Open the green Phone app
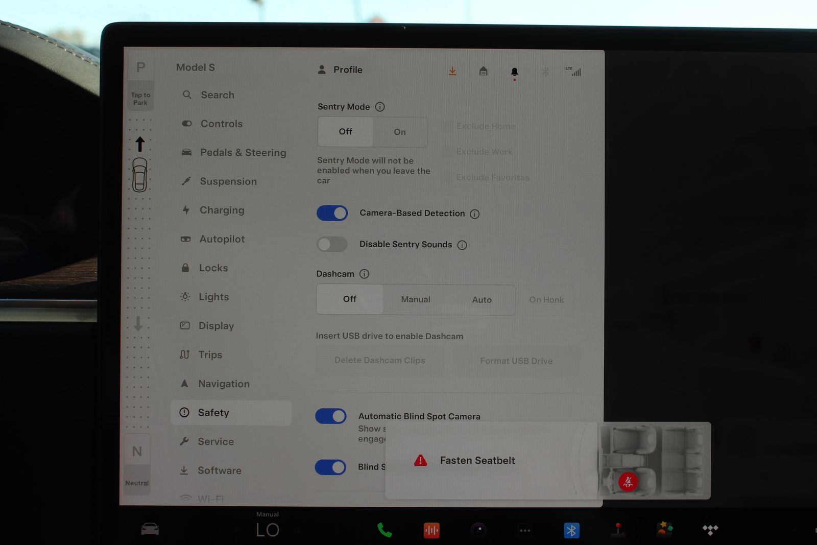Screen dimensions: 817x545 pyautogui.click(x=385, y=530)
